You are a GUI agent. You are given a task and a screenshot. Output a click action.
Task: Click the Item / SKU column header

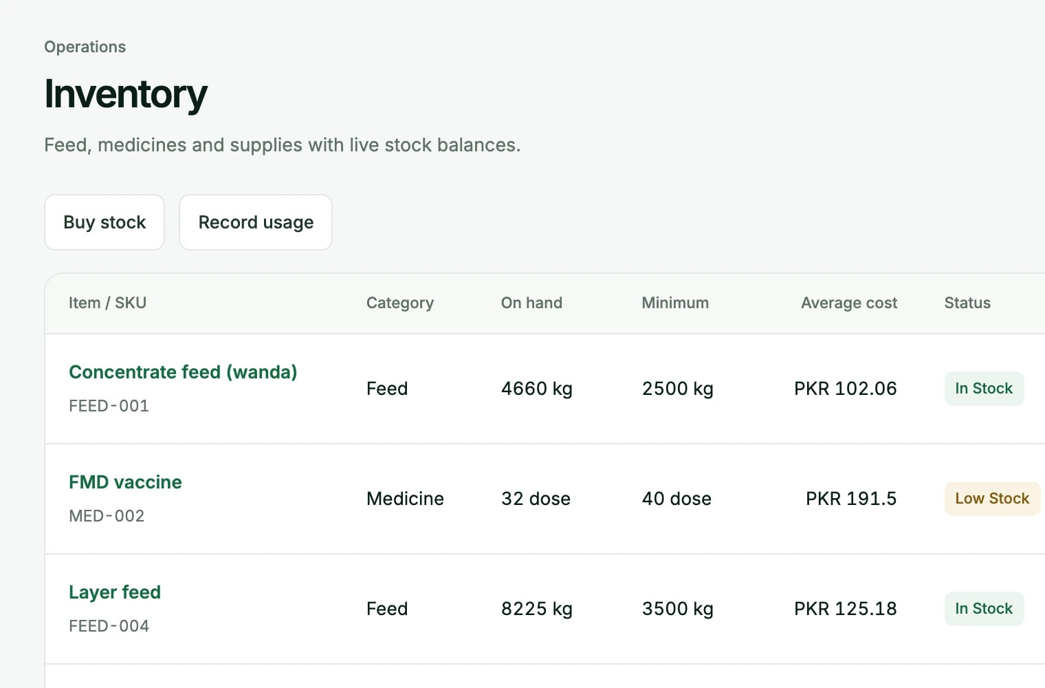click(x=107, y=303)
